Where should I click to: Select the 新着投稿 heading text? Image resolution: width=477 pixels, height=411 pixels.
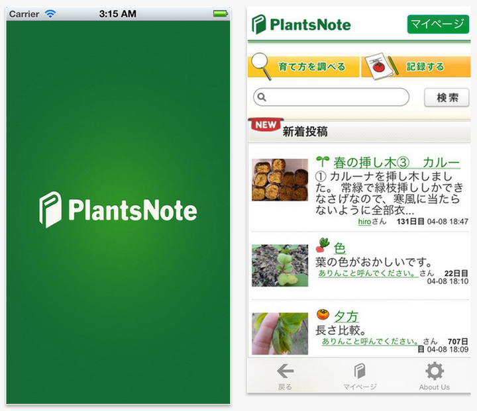(305, 132)
